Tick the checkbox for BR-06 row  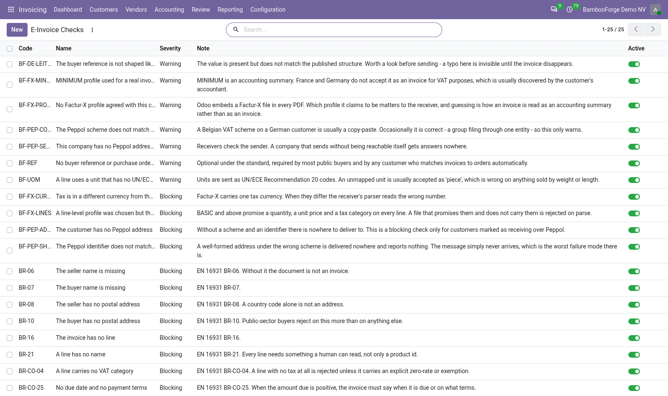[10, 271]
